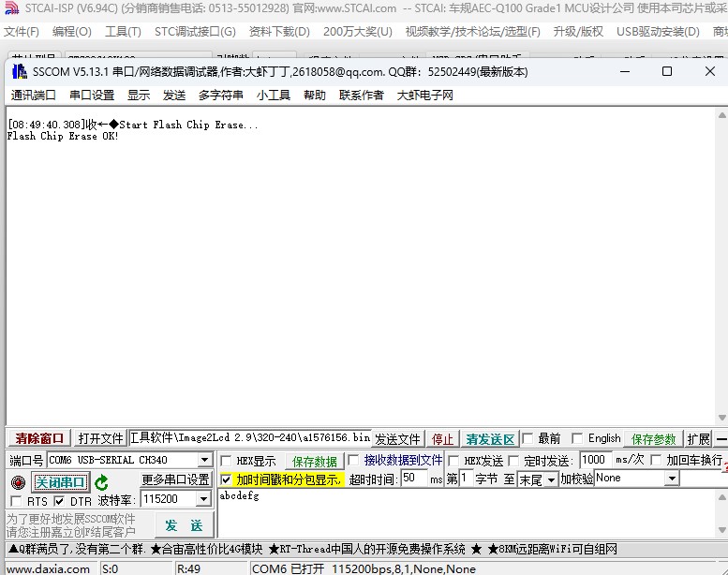Open STC调试接口(G) menu in STCAI-ISP
This screenshot has width=728, height=575.
tap(195, 32)
